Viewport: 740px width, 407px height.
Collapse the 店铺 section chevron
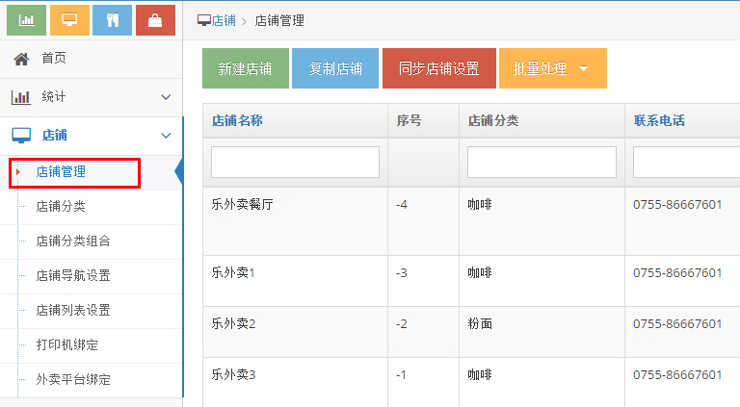coord(166,136)
